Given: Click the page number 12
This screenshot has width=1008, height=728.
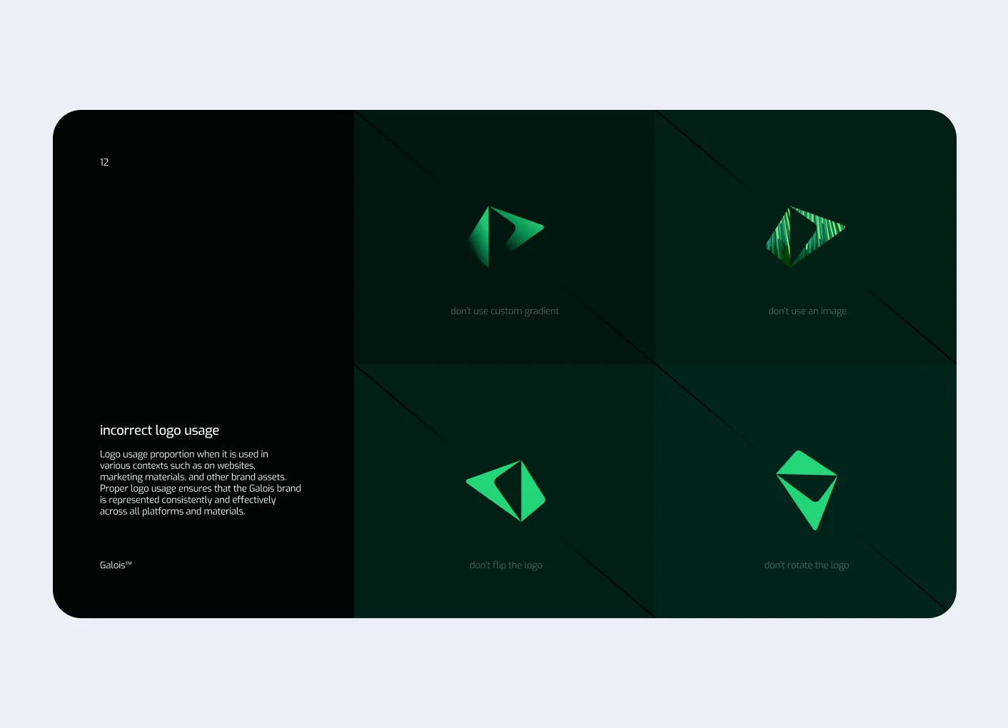Looking at the screenshot, I should 104,162.
